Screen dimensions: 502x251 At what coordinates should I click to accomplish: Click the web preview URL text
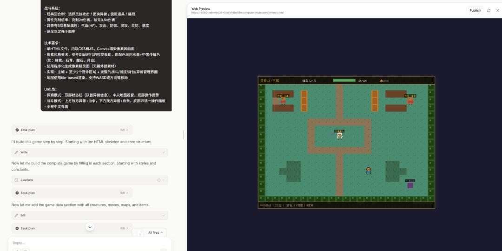tap(237, 13)
